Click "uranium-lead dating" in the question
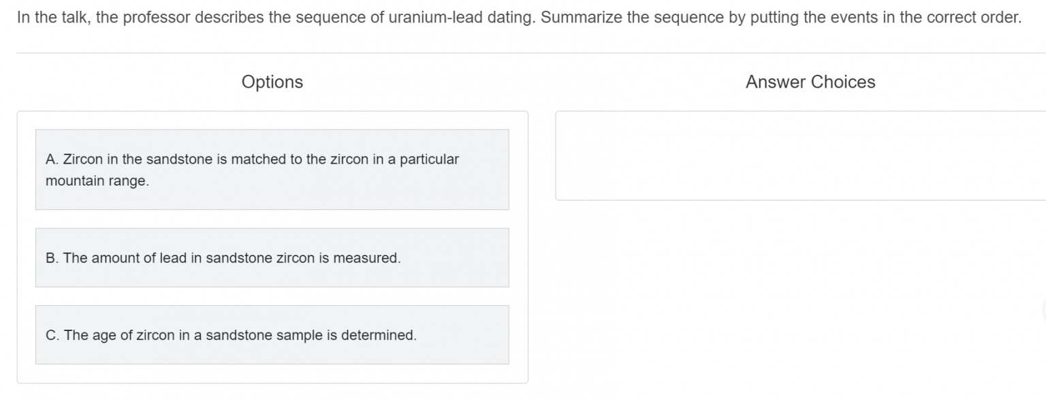Screen dimensions: 1046x401 [x=461, y=18]
